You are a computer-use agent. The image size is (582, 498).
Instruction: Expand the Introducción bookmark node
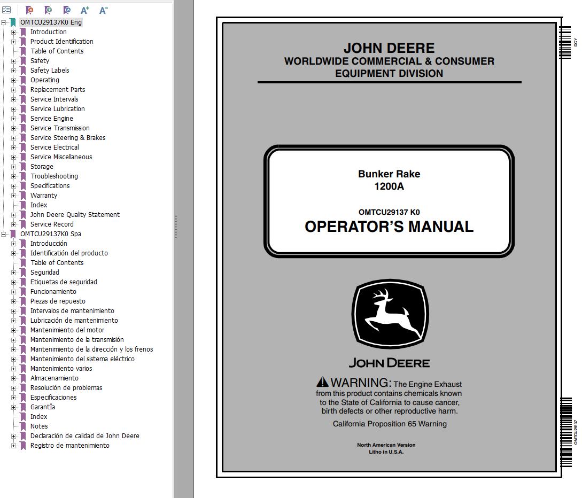[x=13, y=244]
